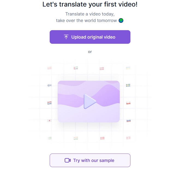The height and width of the screenshot is (172, 176).
Task: Select the Pakistani flag icon
Action: click(x=49, y=138)
